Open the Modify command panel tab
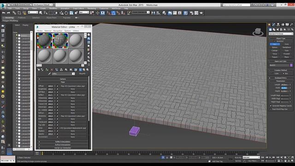This screenshot has height=166, width=295. (x=274, y=24)
